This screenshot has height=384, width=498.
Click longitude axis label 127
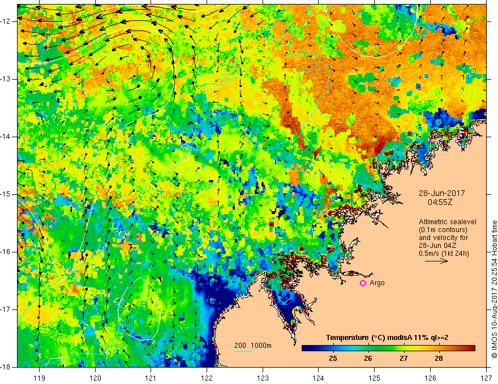tap(486, 378)
